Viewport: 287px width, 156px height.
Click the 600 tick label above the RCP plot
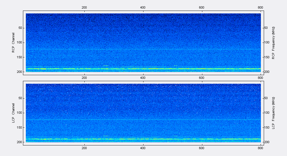(201, 7)
